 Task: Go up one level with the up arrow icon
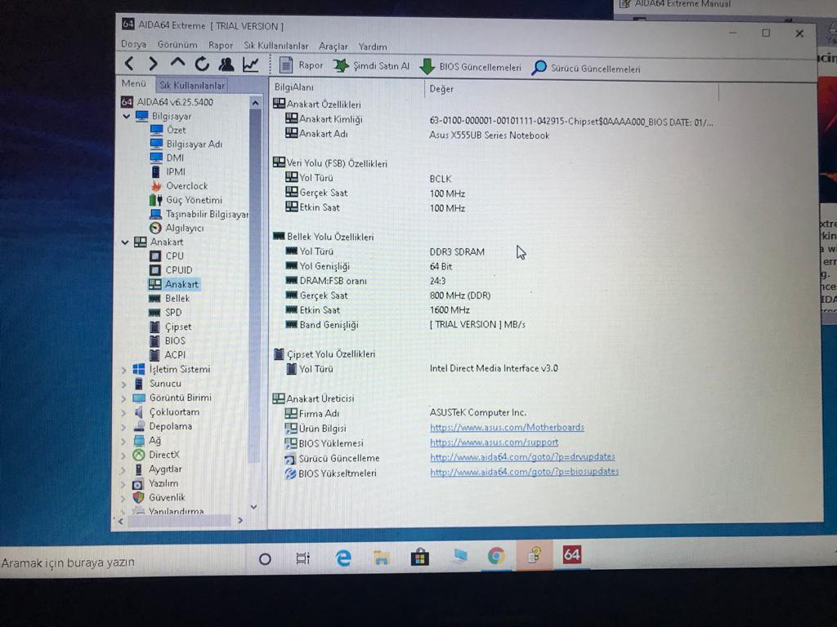point(177,63)
